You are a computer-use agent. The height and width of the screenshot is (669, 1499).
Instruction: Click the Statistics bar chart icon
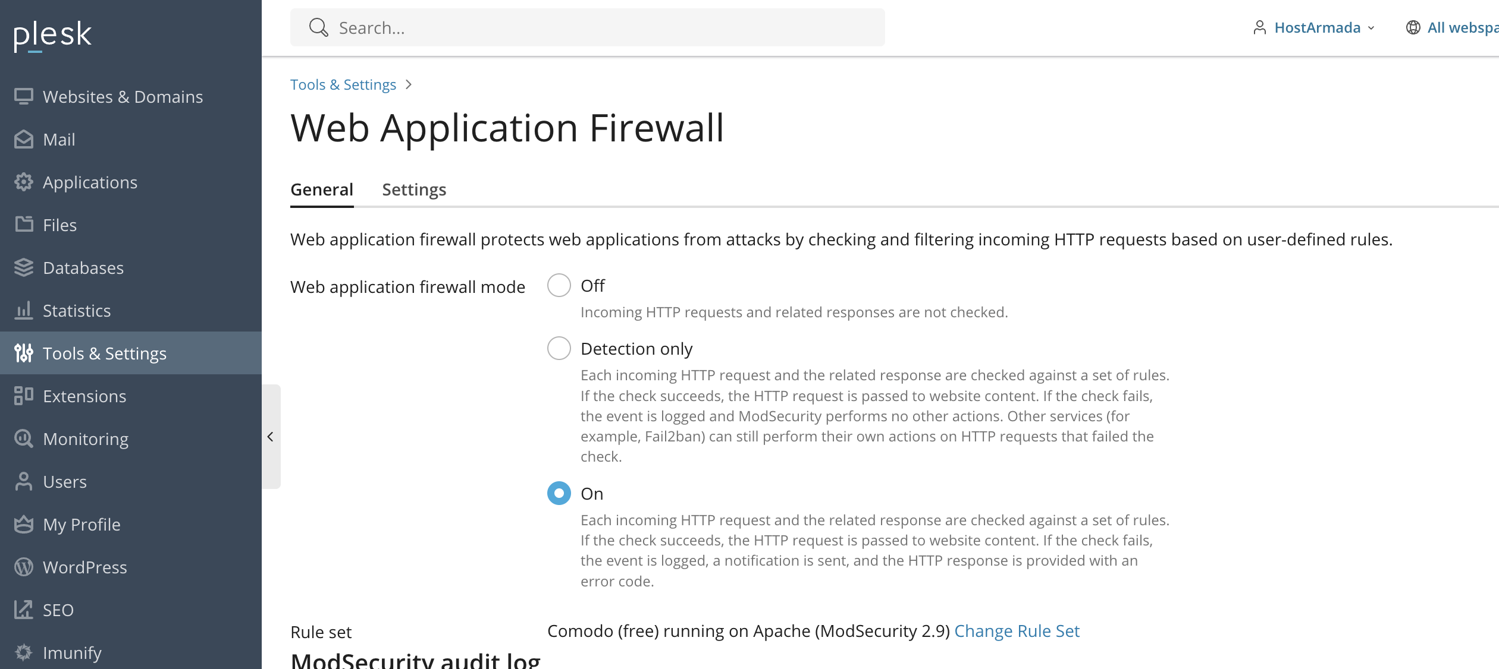[x=24, y=310]
